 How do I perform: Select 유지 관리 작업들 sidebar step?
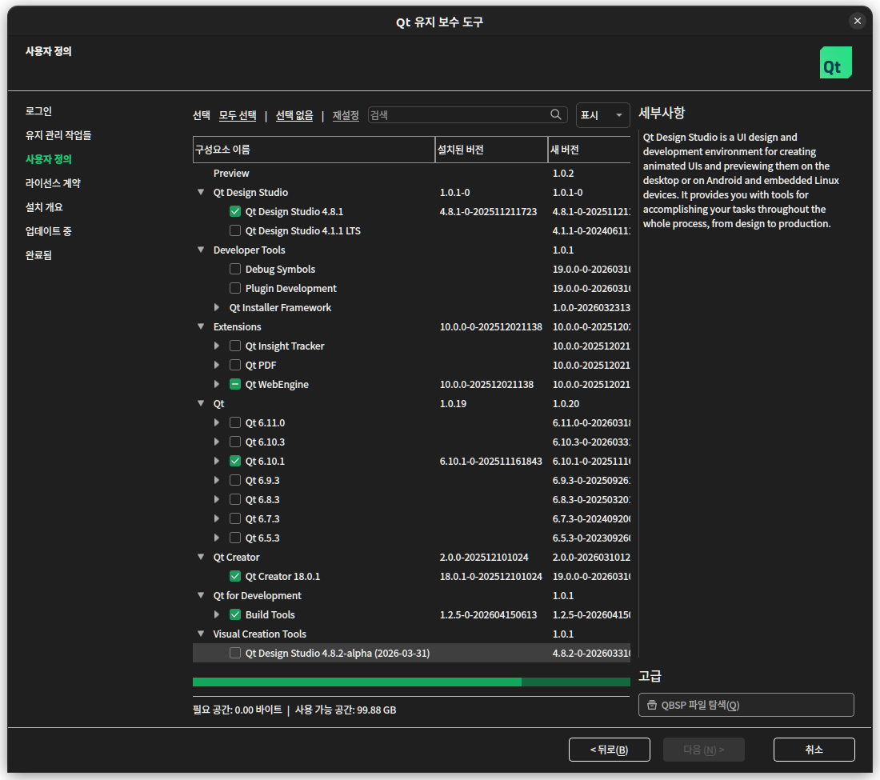(58, 135)
